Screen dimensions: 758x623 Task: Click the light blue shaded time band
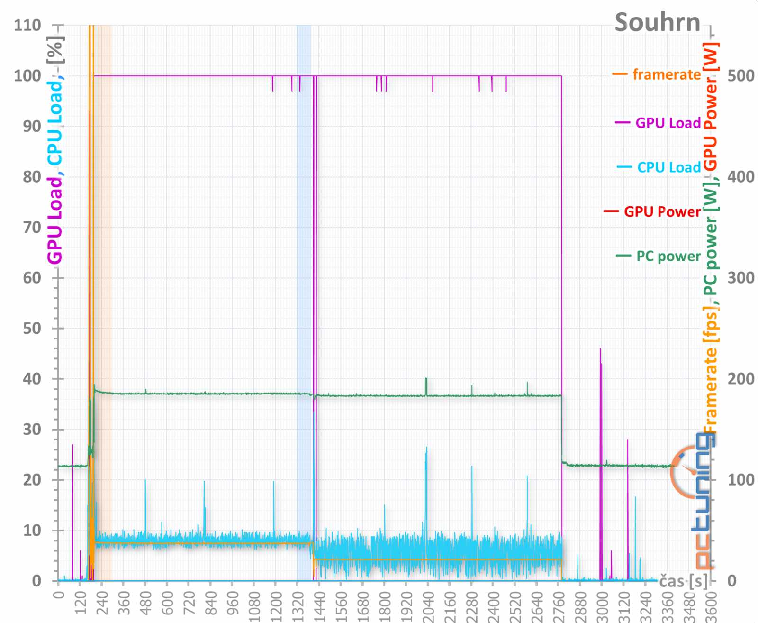click(x=304, y=303)
